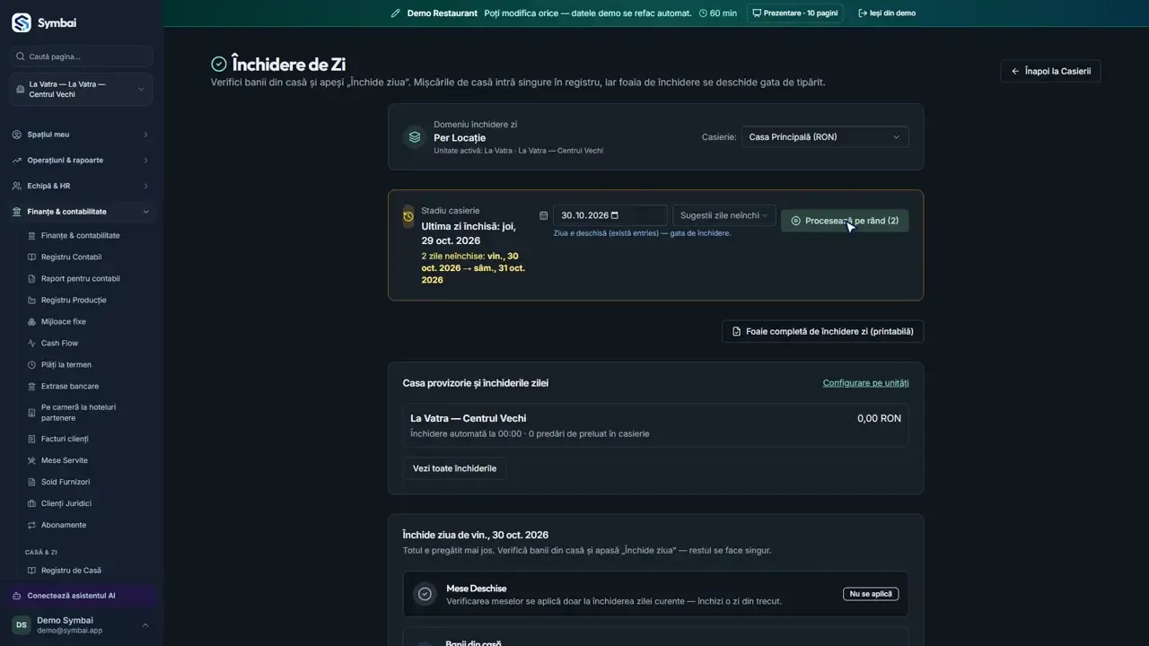Screen dimensions: 1149x646
Task: Open Registru Producție in the sidebar
Action: tap(74, 301)
